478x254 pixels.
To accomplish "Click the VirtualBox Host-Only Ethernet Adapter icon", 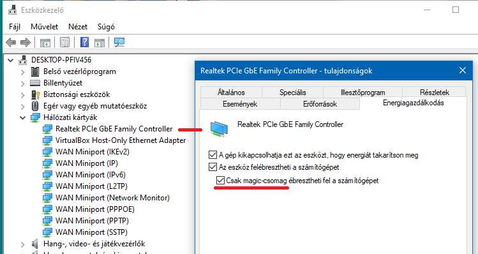I will (47, 140).
